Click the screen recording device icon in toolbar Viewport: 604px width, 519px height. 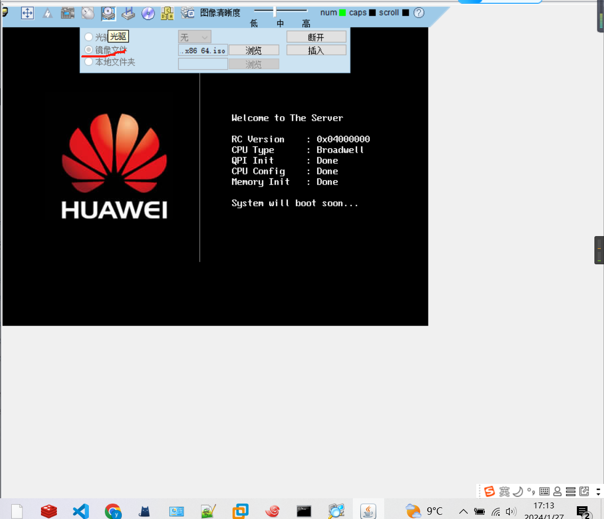[x=68, y=13]
